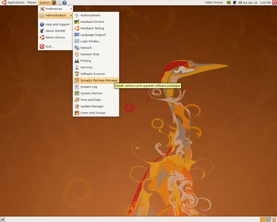Click the Language Support flag icon
The height and width of the screenshot is (222, 277).
77,35
